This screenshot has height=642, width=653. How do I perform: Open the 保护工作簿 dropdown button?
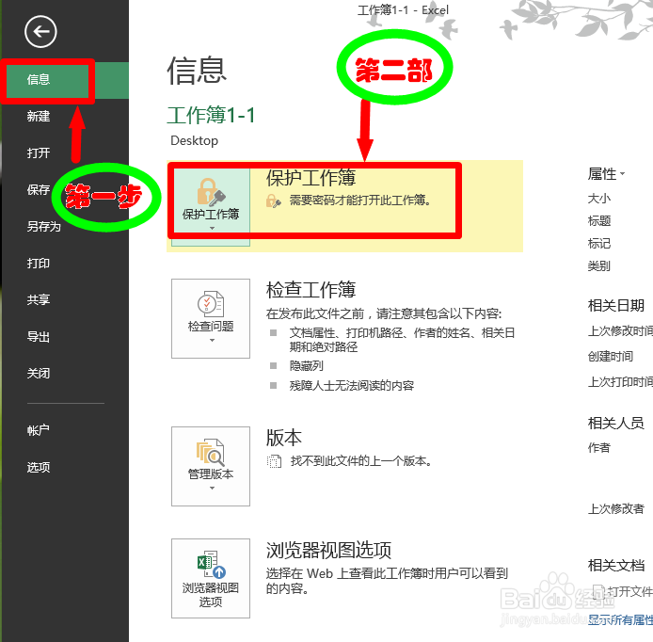click(x=211, y=207)
